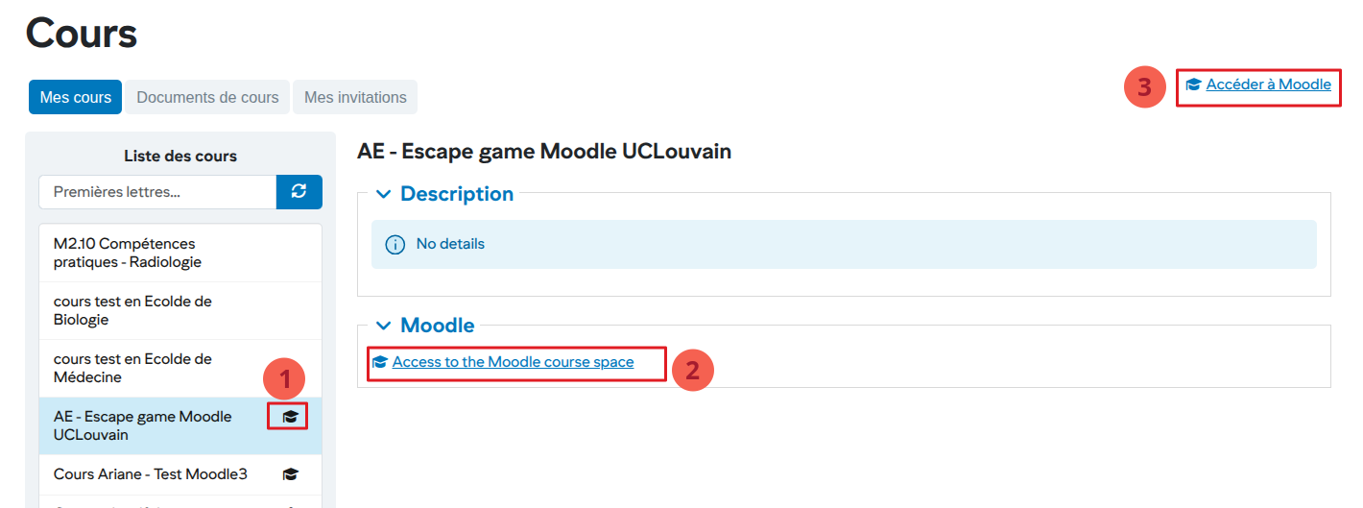Go to the Mes invitations tab
The height and width of the screenshot is (508, 1363).
(x=355, y=97)
